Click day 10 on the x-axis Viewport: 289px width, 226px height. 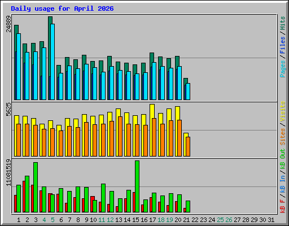[93, 220]
